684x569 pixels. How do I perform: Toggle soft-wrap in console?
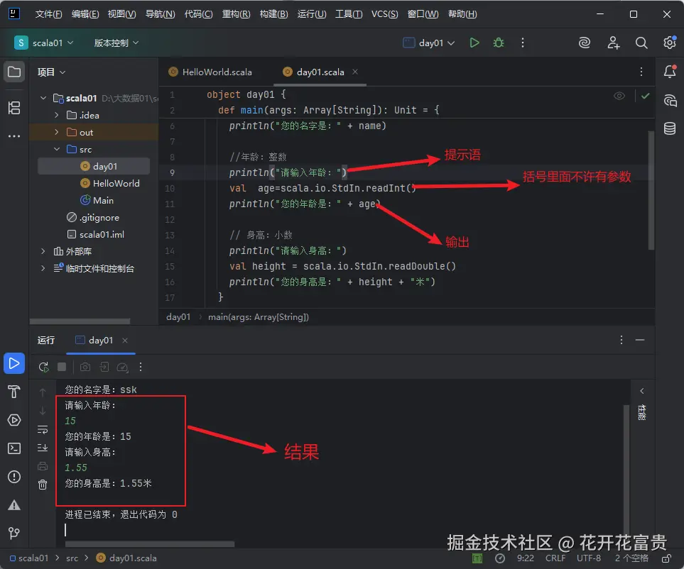pos(43,429)
